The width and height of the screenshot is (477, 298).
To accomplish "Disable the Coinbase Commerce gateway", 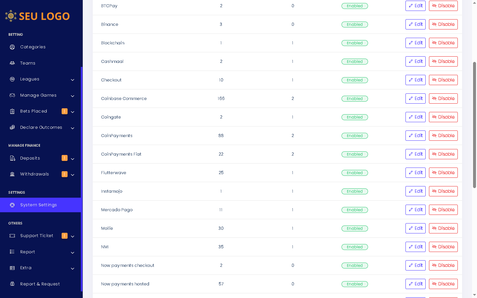I will 443,98.
